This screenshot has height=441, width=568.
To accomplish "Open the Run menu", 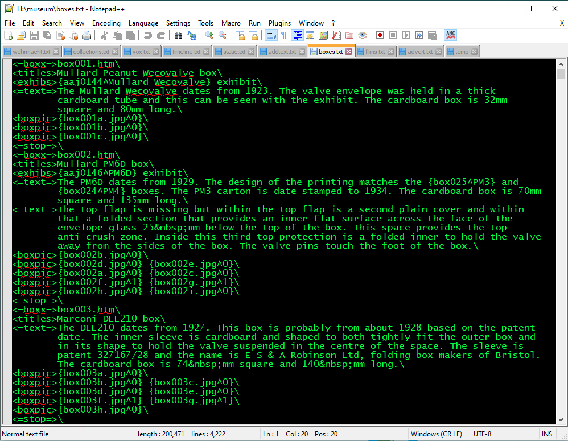I will point(254,23).
